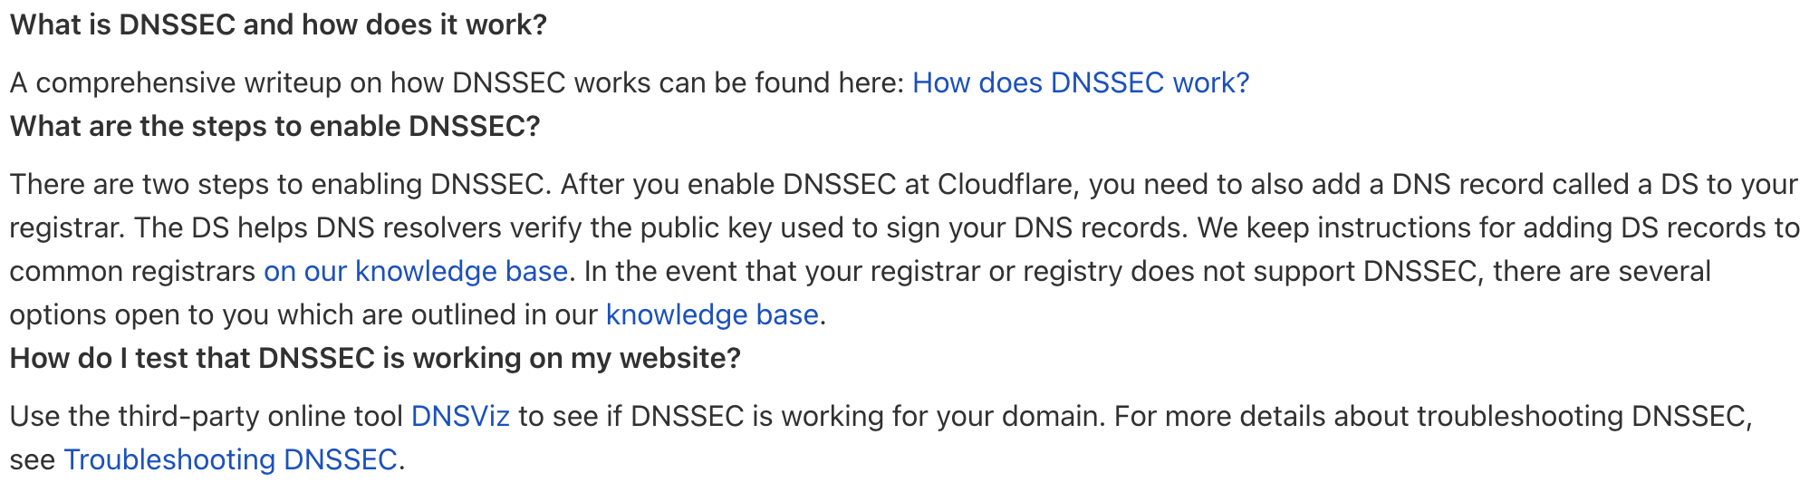1819x502 pixels.
Task: Click the 'A comprehensive writeup' sentence text
Action: [x=457, y=82]
